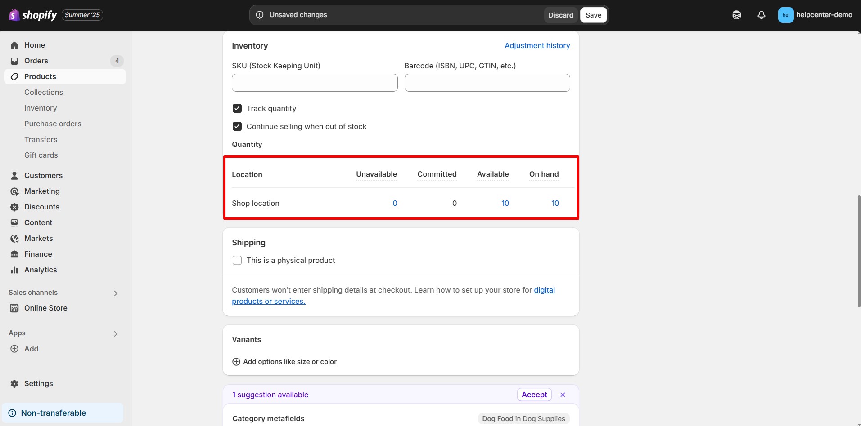Viewport: 861px width, 426px height.
Task: Open Analytics via its chart icon
Action: [15, 270]
